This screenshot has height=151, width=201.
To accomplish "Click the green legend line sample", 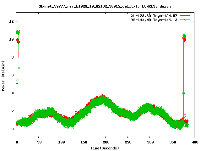I will 185,20.
